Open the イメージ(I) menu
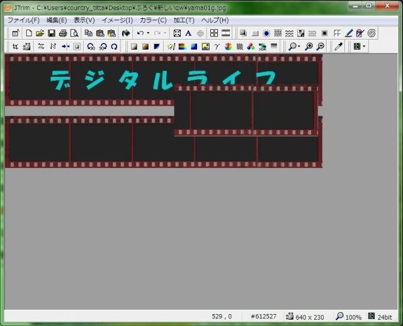This screenshot has width=403, height=326. pyautogui.click(x=117, y=20)
